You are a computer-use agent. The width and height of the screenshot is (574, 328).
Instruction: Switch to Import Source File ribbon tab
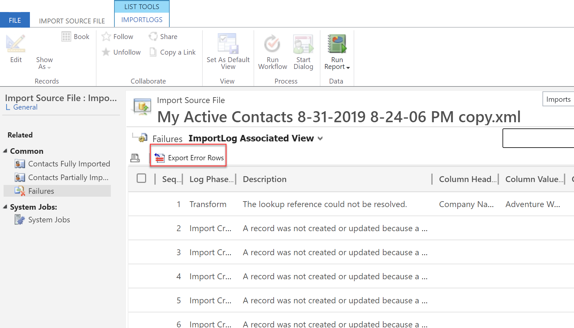coord(72,21)
